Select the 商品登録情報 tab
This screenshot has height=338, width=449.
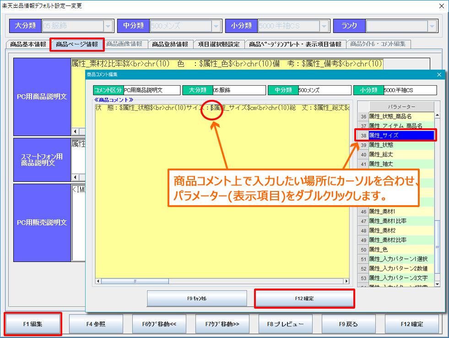coord(170,44)
